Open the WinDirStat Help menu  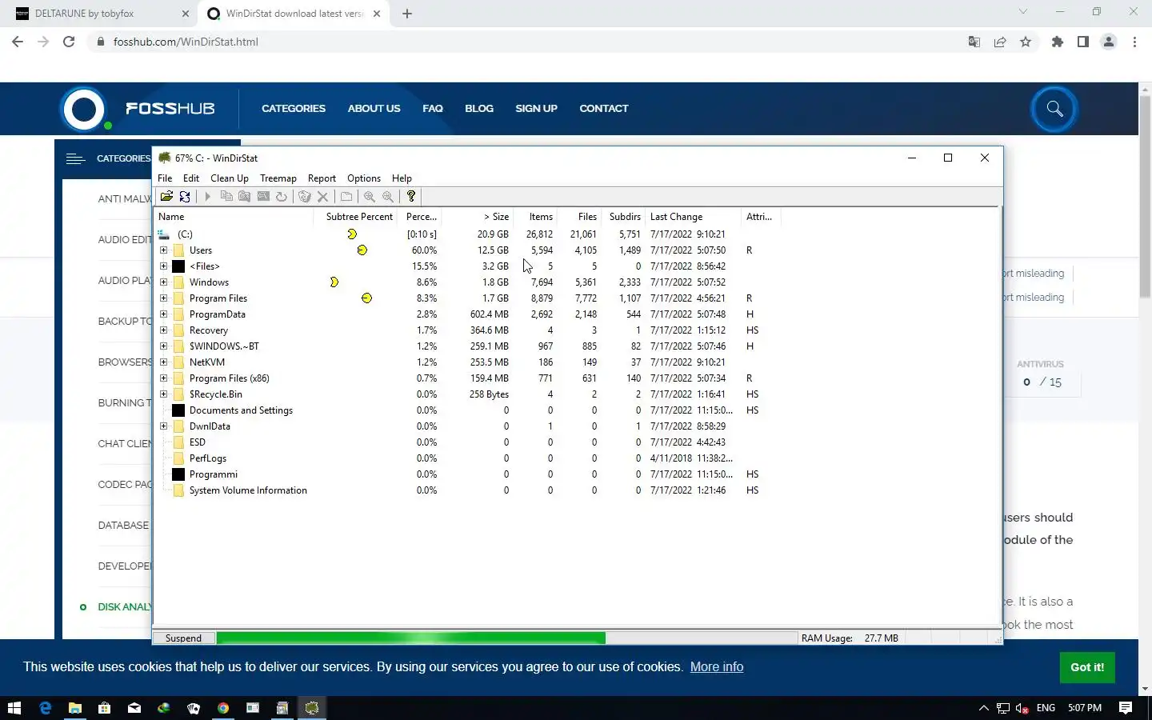coord(402,178)
